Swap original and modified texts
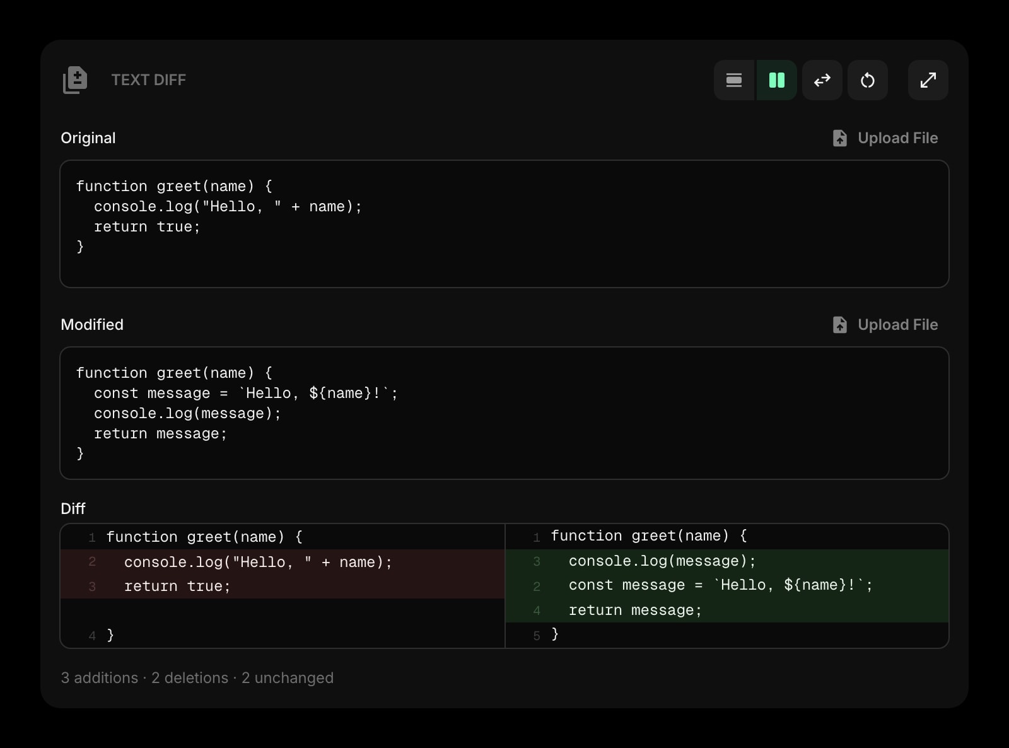This screenshot has width=1009, height=748. (822, 80)
